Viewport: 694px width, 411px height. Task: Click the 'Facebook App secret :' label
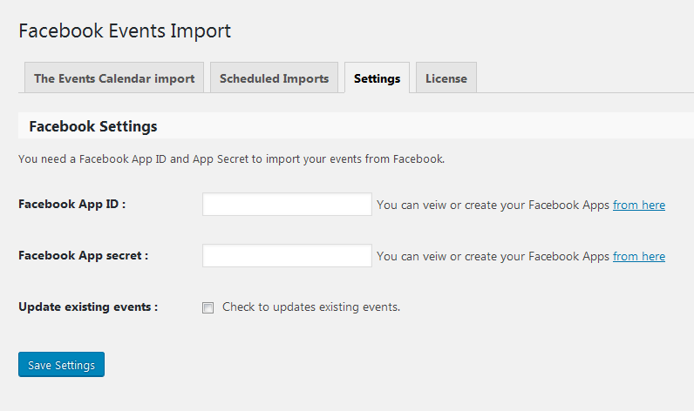tap(84, 256)
